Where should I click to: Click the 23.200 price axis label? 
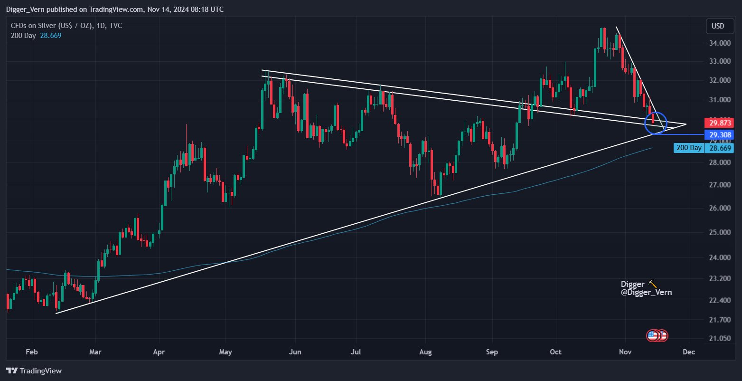coord(720,278)
